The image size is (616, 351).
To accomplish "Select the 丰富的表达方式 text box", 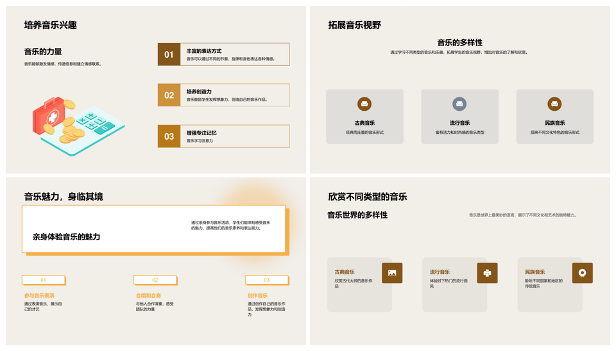I will pos(235,54).
